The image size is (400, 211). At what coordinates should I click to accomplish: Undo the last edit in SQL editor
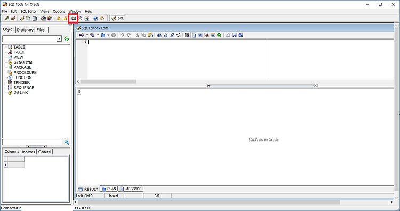click(x=122, y=35)
